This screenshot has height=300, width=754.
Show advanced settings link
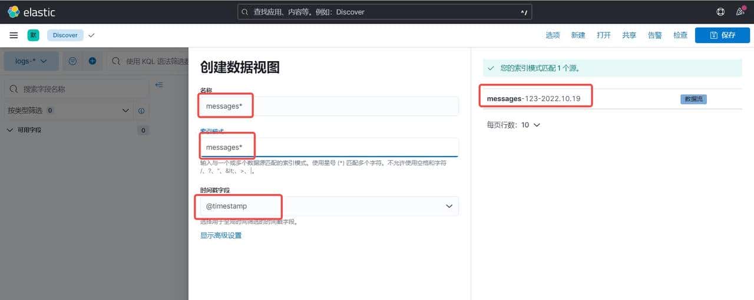pos(221,235)
